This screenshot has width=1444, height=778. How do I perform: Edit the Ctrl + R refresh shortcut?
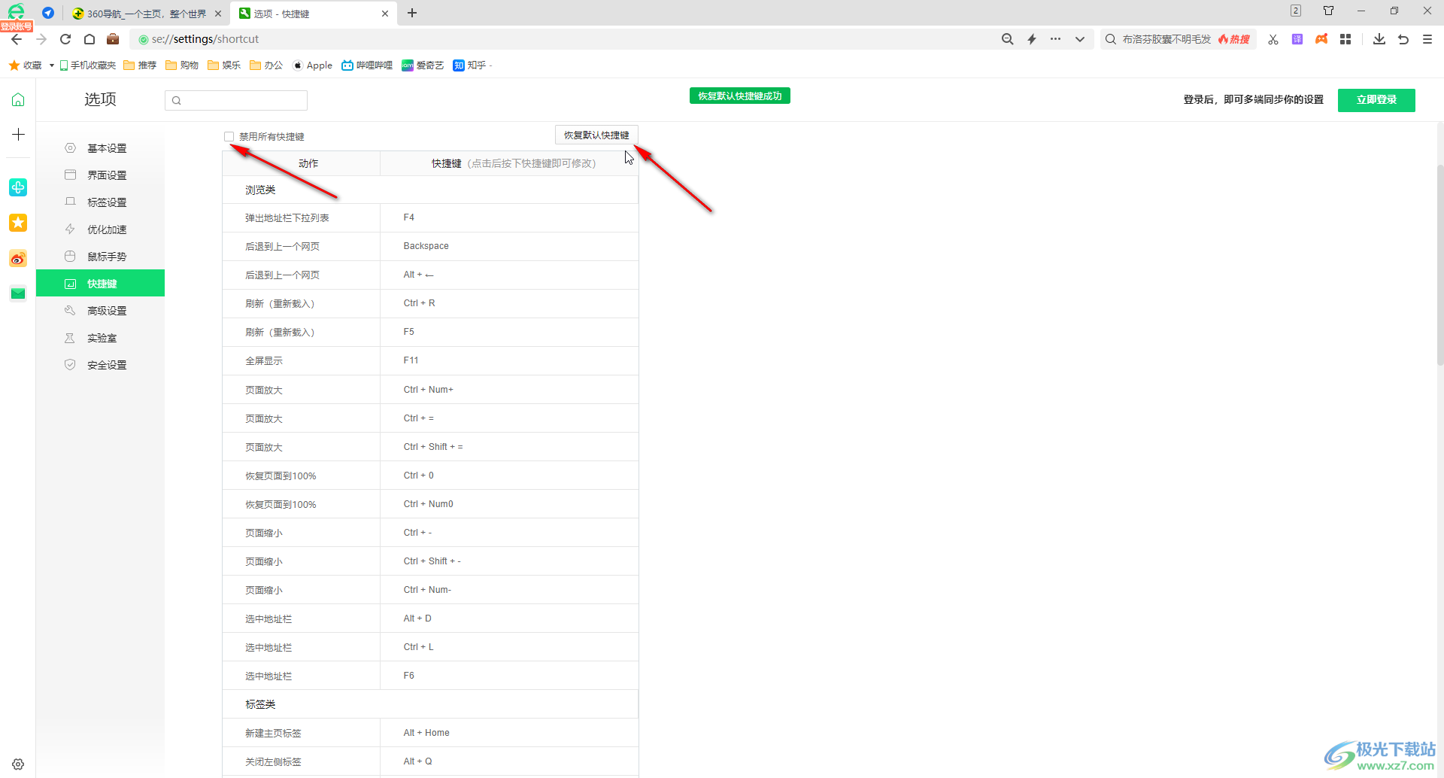pos(509,304)
